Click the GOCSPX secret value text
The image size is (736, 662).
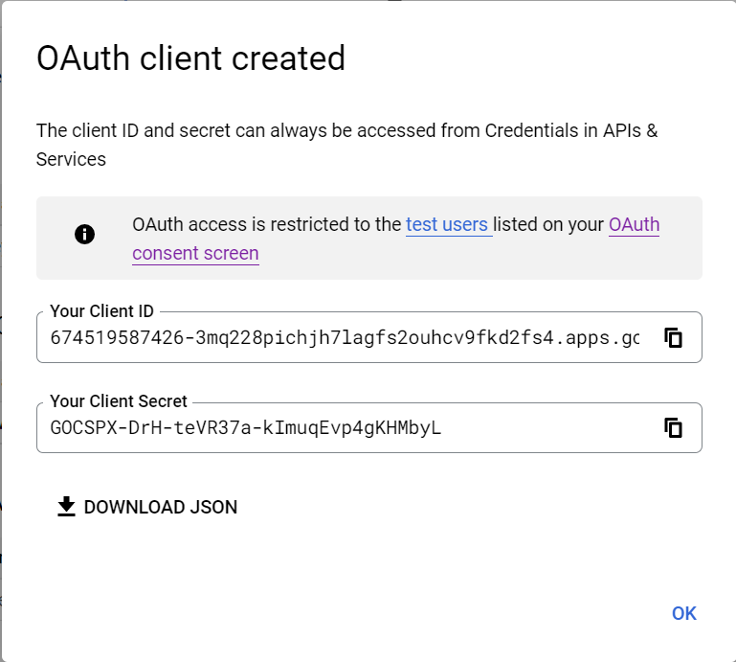tap(246, 427)
